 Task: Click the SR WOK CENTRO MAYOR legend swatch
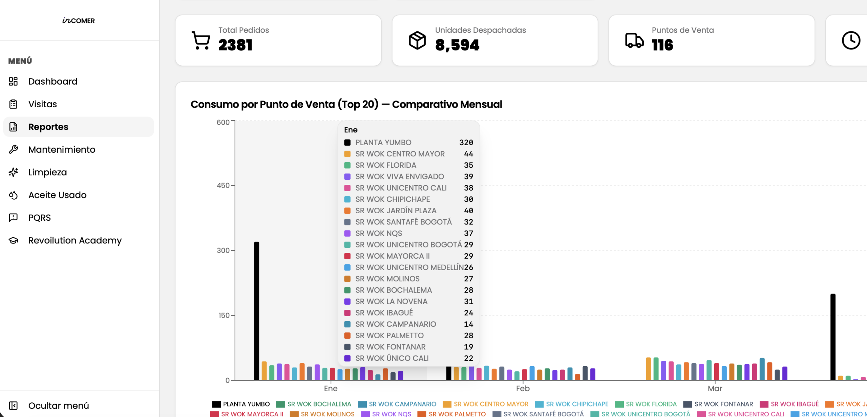tap(447, 404)
